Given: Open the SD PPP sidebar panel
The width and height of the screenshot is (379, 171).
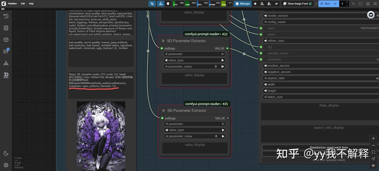Looking at the screenshot, I should pos(6,76).
